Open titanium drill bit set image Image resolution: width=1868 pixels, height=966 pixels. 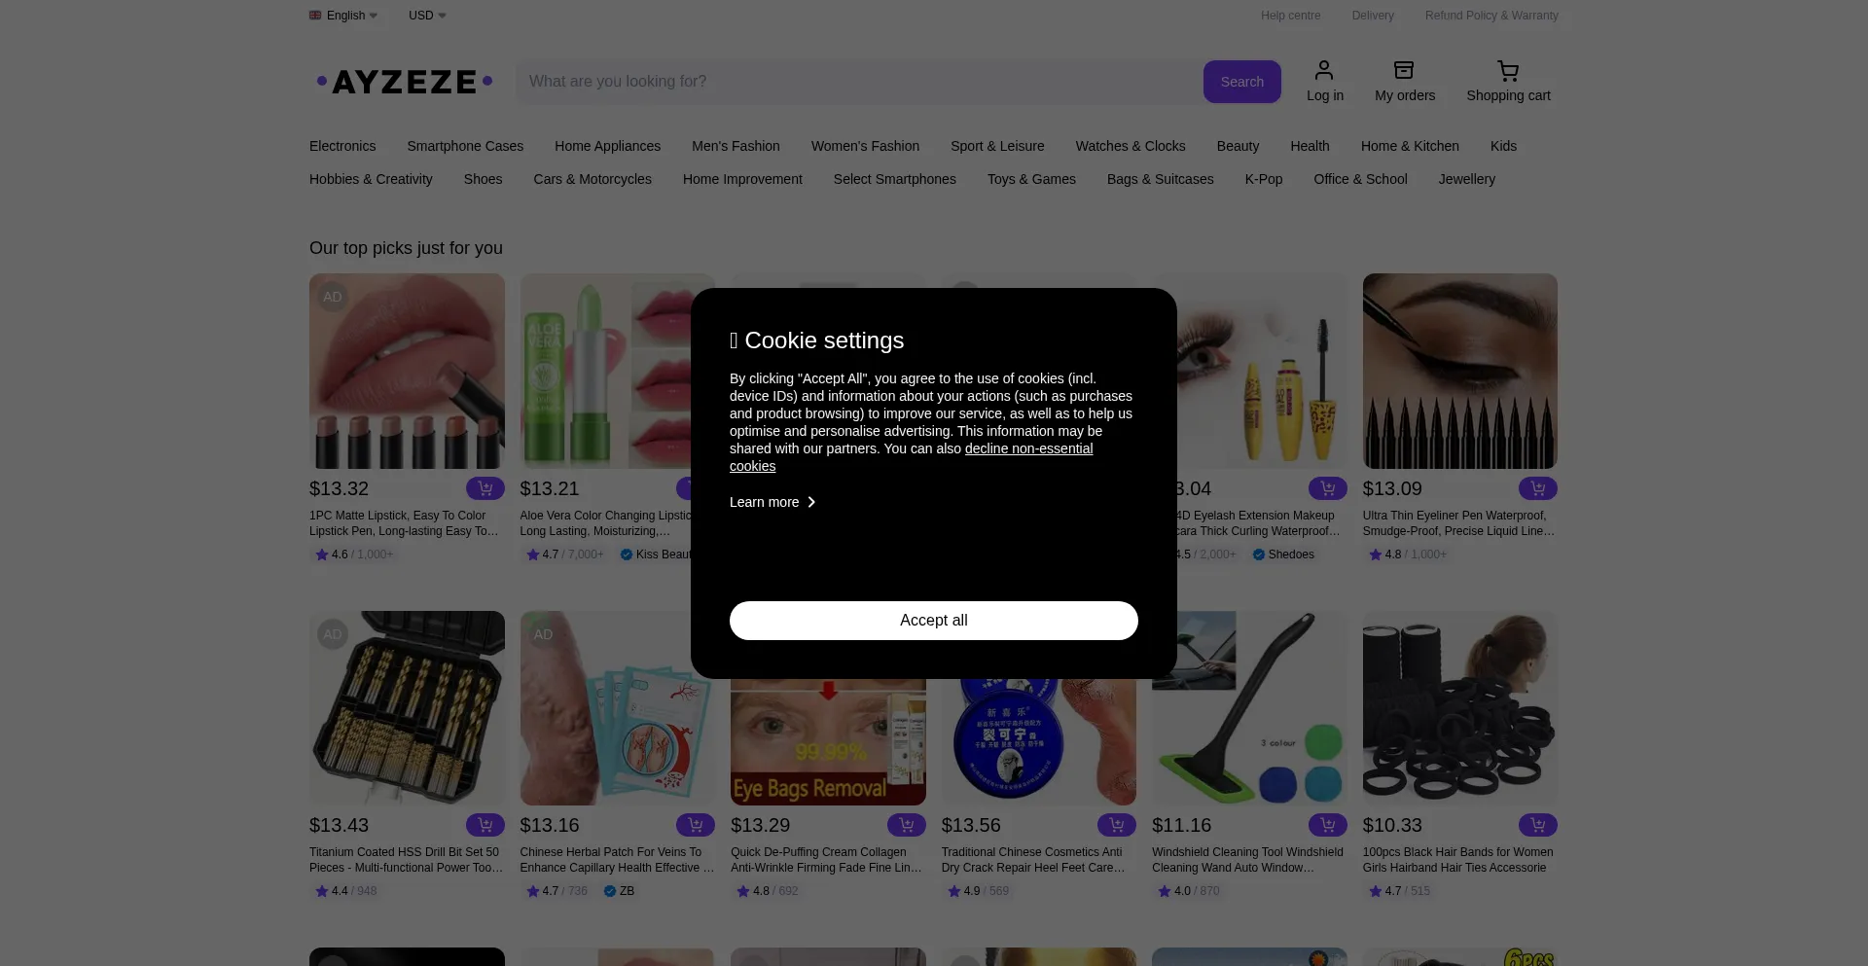[407, 708]
